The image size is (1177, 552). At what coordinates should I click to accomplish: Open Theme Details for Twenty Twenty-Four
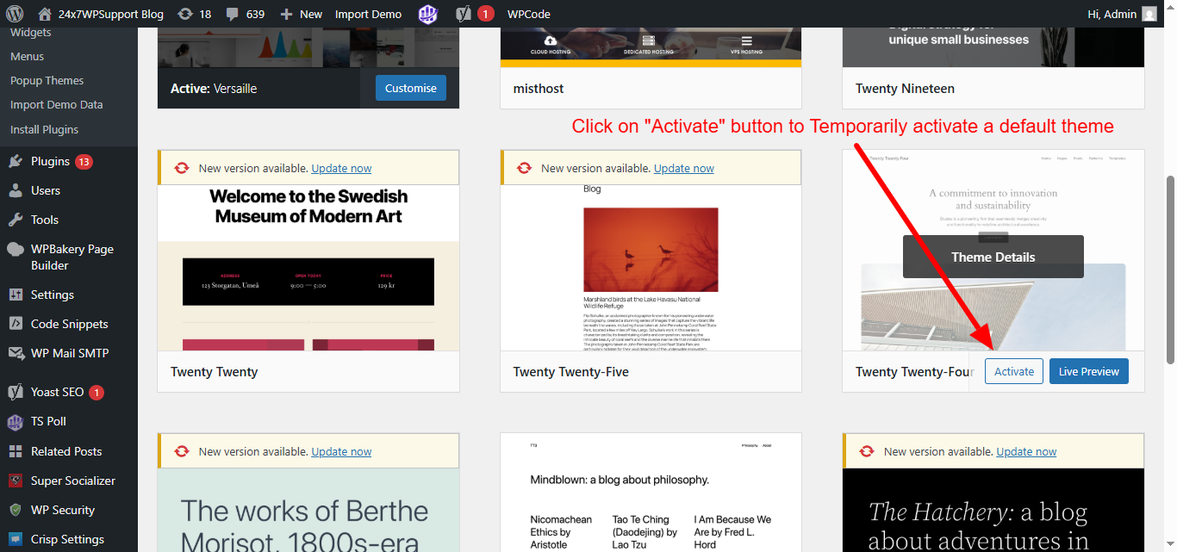993,257
